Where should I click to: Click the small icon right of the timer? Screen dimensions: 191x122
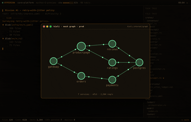187,3
